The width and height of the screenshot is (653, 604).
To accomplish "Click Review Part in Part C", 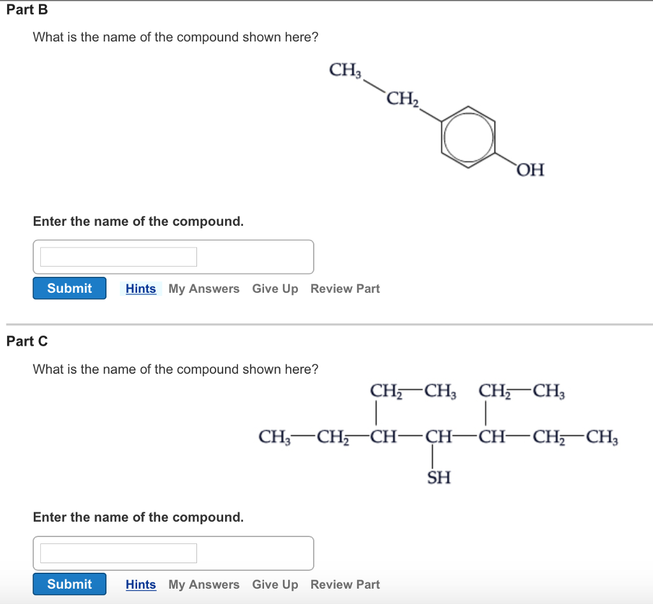I will [x=345, y=584].
